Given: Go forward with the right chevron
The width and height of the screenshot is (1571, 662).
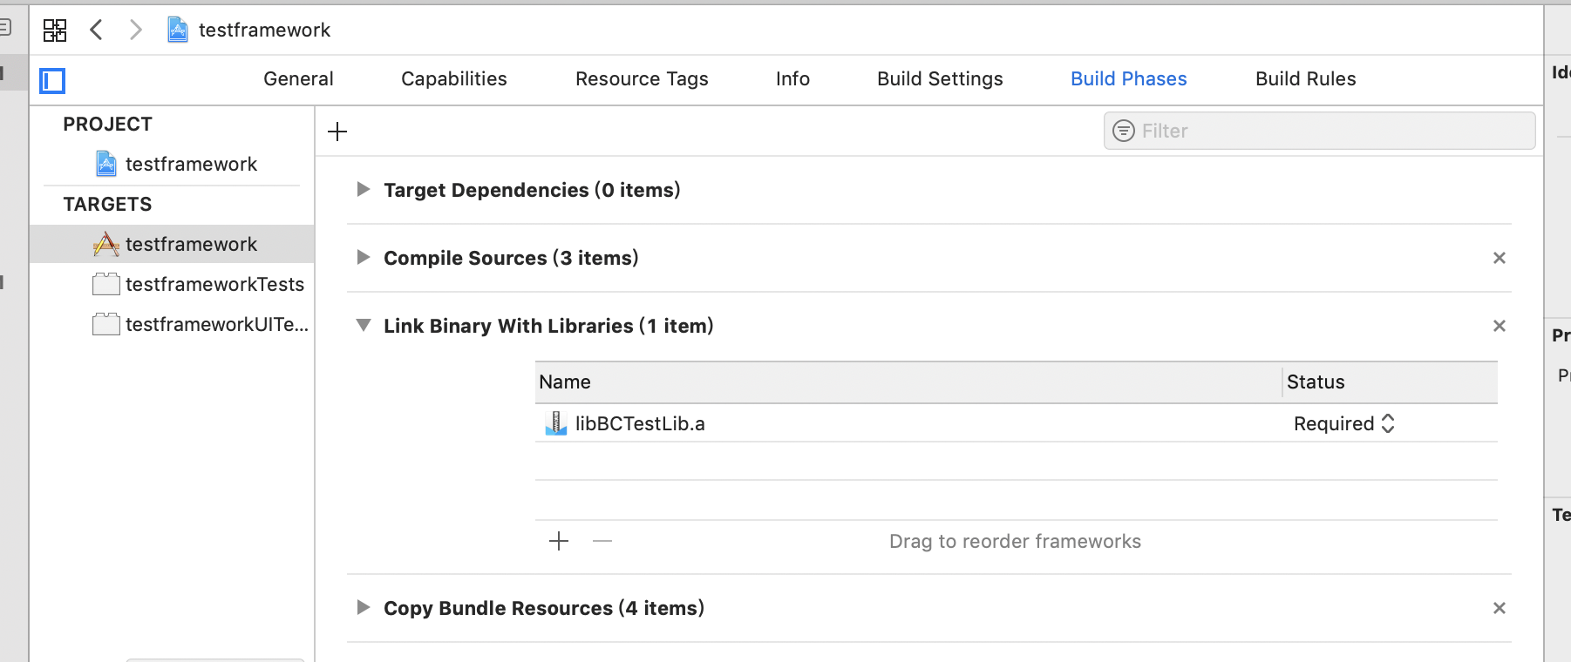Looking at the screenshot, I should (x=135, y=30).
